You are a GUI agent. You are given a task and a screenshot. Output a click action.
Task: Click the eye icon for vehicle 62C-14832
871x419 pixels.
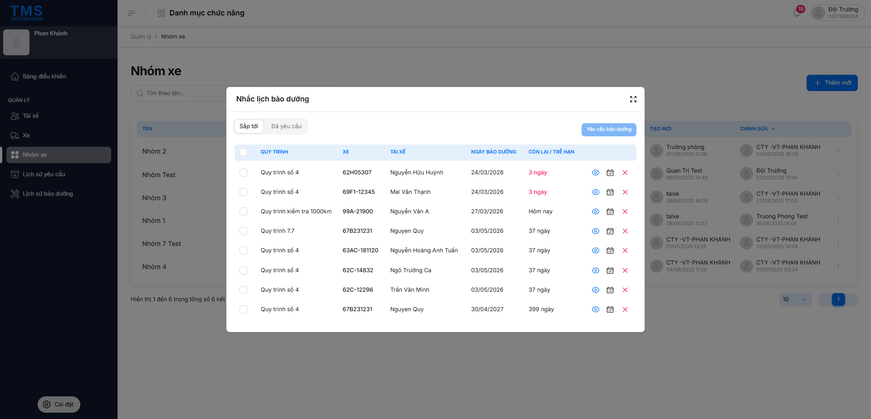click(x=595, y=270)
